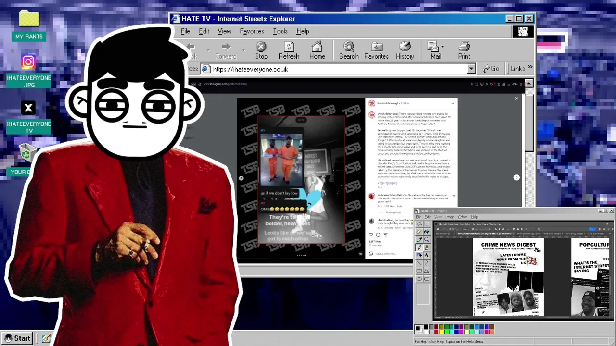Choose the Polygon tool in Paint
Image resolution: width=616 pixels, height=346 pixels.
click(427, 271)
